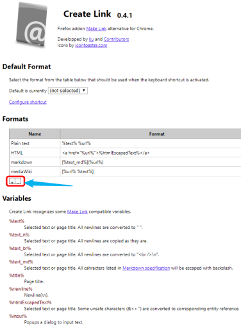Click the %title% variable name
The height and width of the screenshot is (326, 241).
[17, 276]
